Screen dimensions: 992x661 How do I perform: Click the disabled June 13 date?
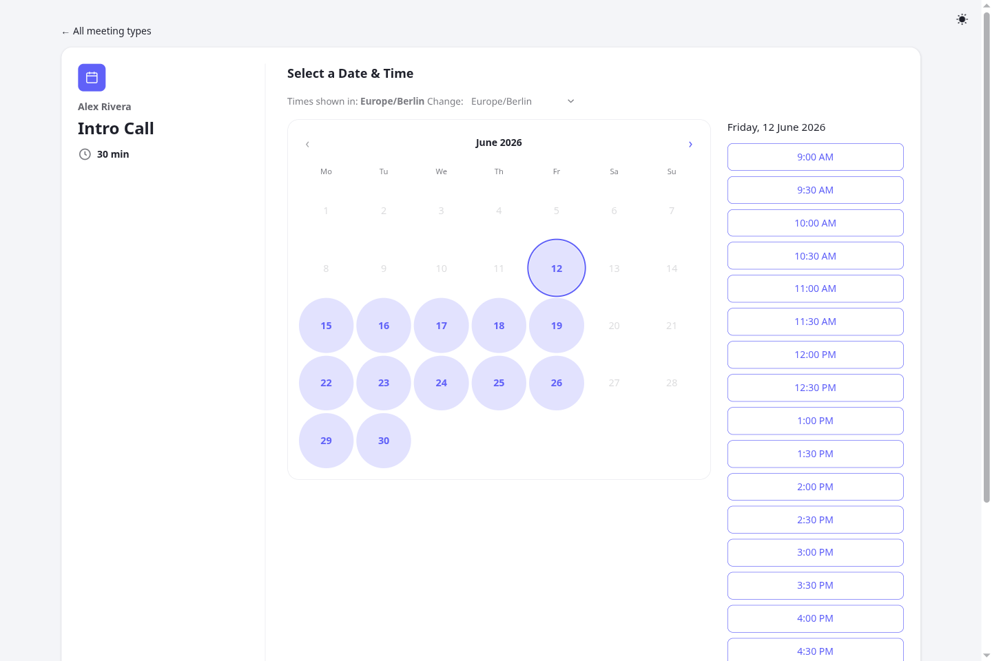[614, 269]
